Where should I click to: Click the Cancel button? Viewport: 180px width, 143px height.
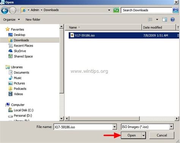point(162,135)
